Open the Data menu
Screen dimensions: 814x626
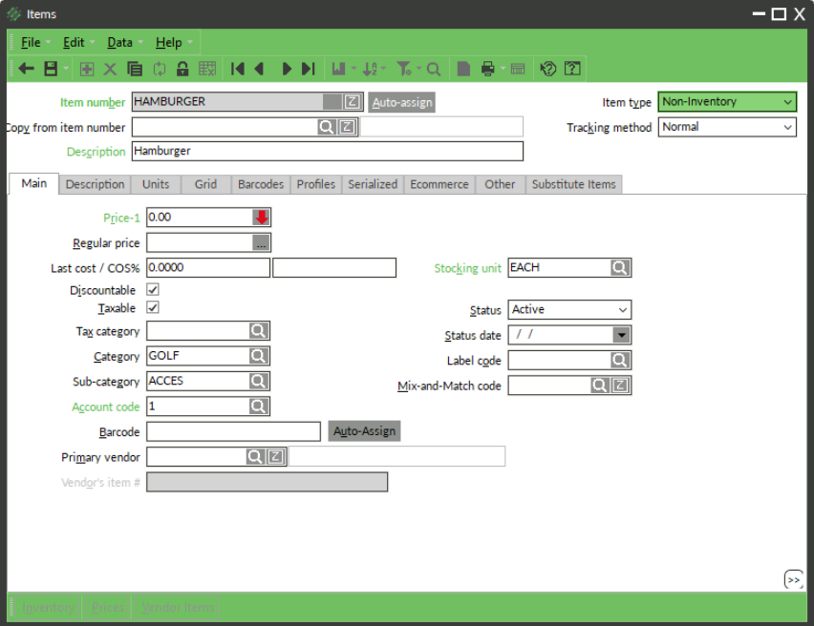[121, 42]
